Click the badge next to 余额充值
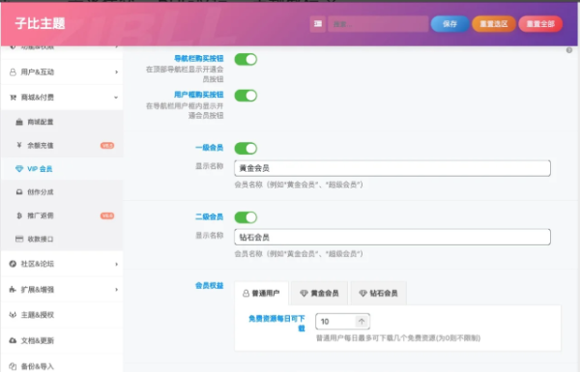580x372 pixels. coord(107,145)
